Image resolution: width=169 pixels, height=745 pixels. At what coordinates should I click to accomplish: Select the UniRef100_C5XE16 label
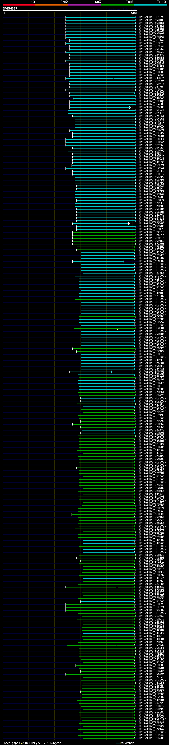tap(151, 232)
